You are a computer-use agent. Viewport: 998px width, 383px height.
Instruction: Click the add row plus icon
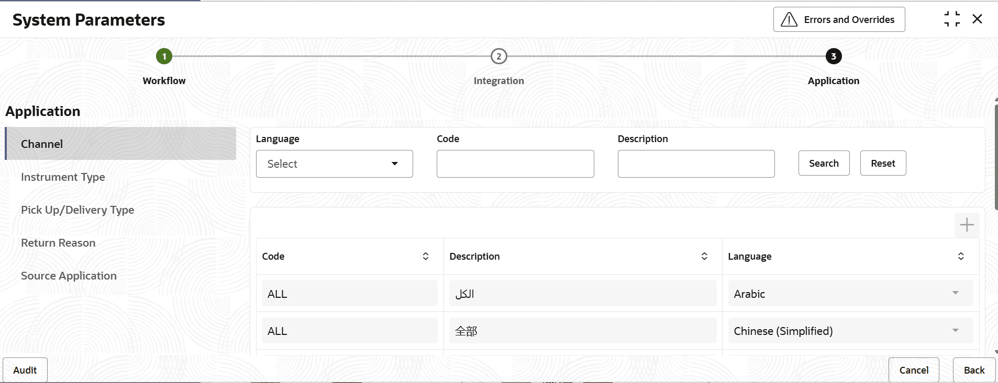click(x=967, y=225)
